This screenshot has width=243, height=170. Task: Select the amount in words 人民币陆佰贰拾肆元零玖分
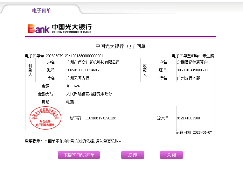coord(89,94)
